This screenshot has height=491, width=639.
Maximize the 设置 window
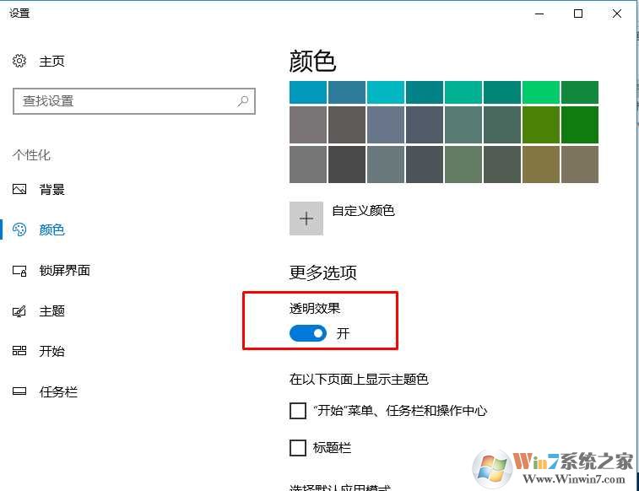[578, 13]
